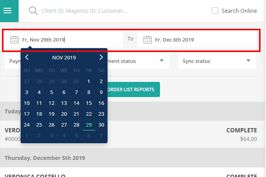The width and height of the screenshot is (266, 177).
Task: Open the payment status dropdown arrow
Action: coord(162,61)
